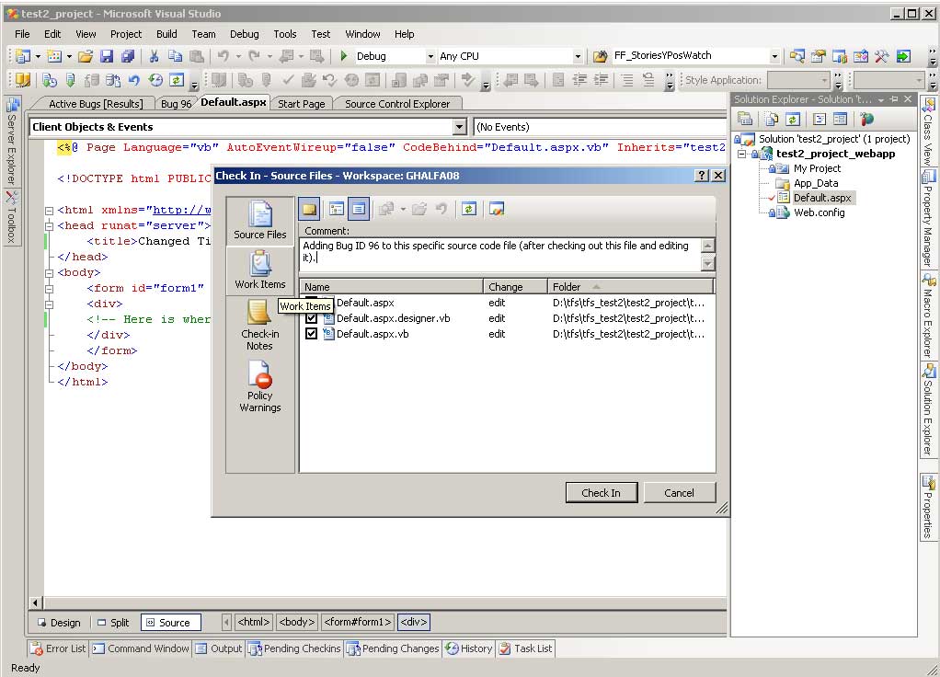Open the Team menu
This screenshot has height=677, width=940.
click(204, 34)
